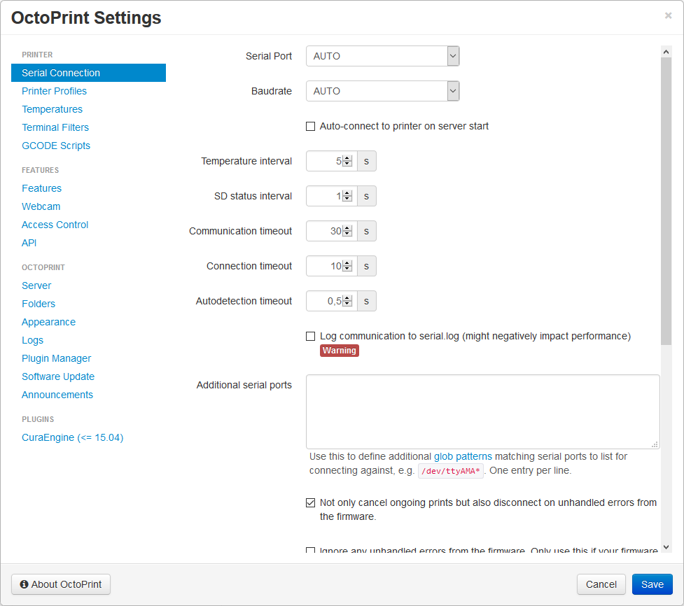Click the Autodetection timeout field
Viewport: 684px width, 606px height.
pos(332,301)
